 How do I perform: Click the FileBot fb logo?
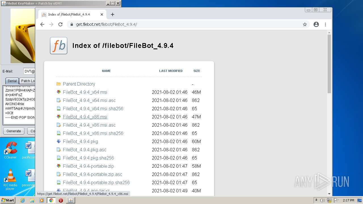pos(59,46)
